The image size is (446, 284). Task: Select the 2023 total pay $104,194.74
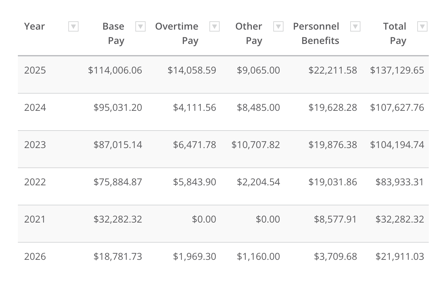click(397, 145)
